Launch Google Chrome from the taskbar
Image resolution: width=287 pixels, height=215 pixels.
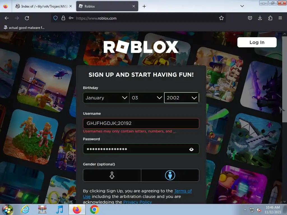[94, 210]
